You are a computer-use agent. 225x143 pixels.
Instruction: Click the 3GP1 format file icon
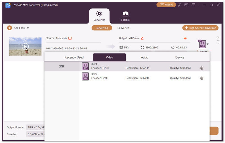(x=85, y=66)
